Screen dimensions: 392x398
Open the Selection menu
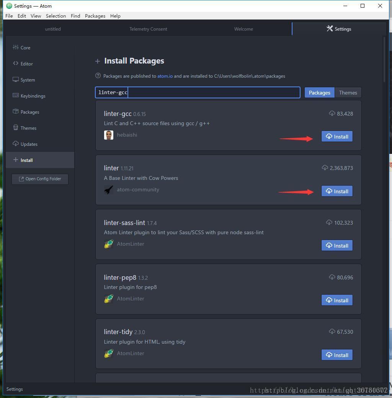(56, 16)
